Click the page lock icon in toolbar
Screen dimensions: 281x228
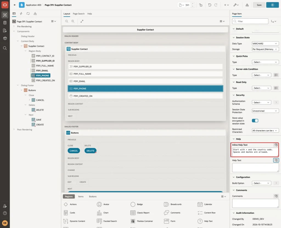pyautogui.click(x=201, y=5)
